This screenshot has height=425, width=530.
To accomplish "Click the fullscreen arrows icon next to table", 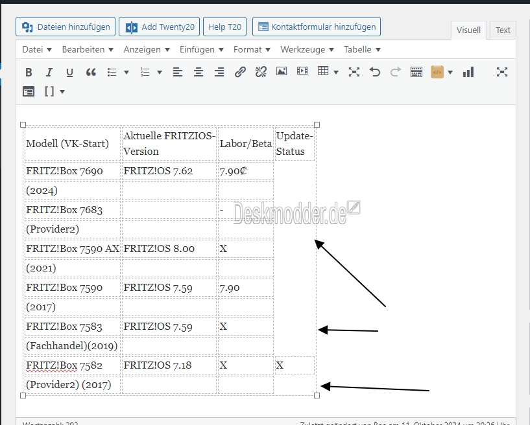I will pyautogui.click(x=354, y=72).
